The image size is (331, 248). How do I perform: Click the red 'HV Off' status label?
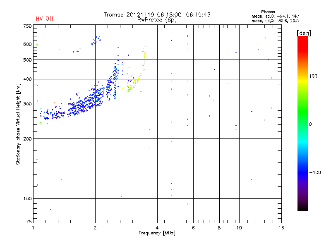(45, 19)
